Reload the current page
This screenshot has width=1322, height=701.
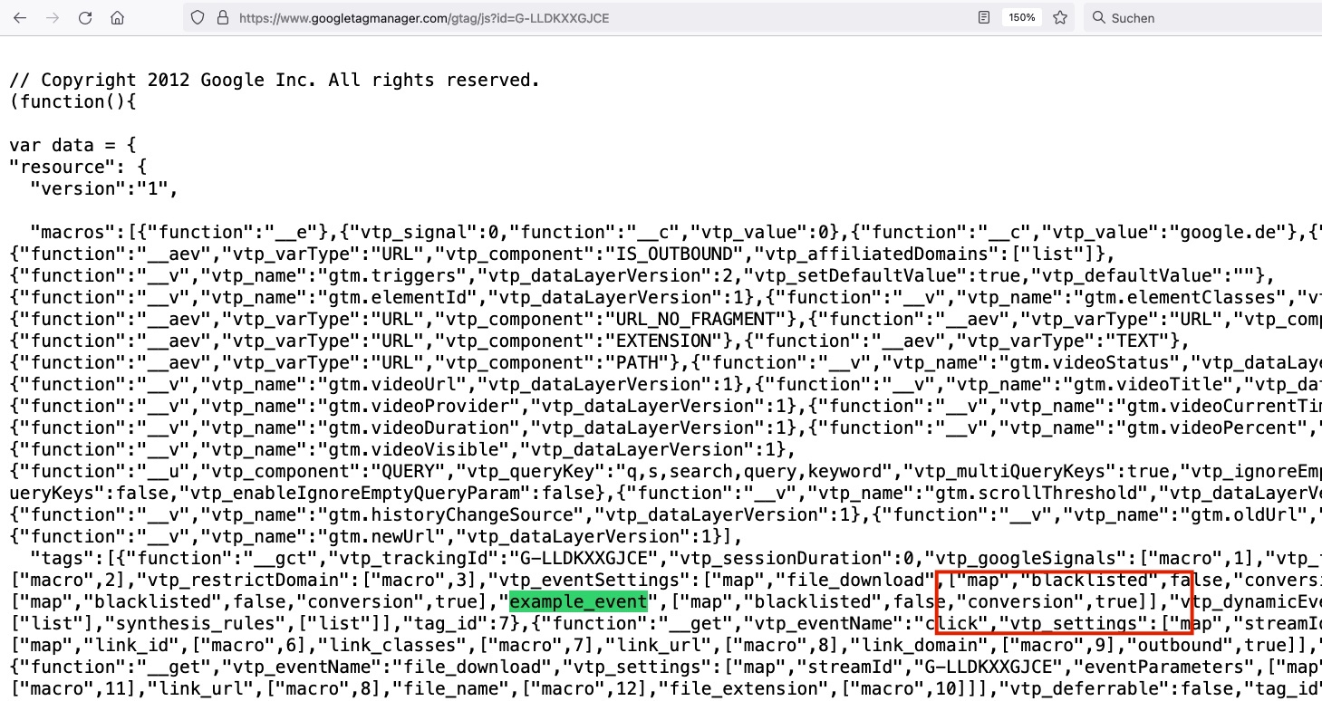(x=85, y=18)
